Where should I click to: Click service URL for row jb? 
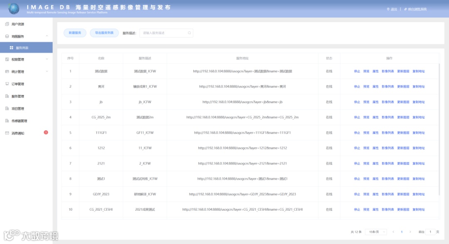[242, 102]
